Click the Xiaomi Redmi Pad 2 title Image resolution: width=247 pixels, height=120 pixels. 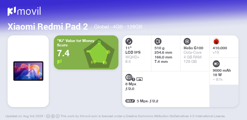pyautogui.click(x=48, y=27)
